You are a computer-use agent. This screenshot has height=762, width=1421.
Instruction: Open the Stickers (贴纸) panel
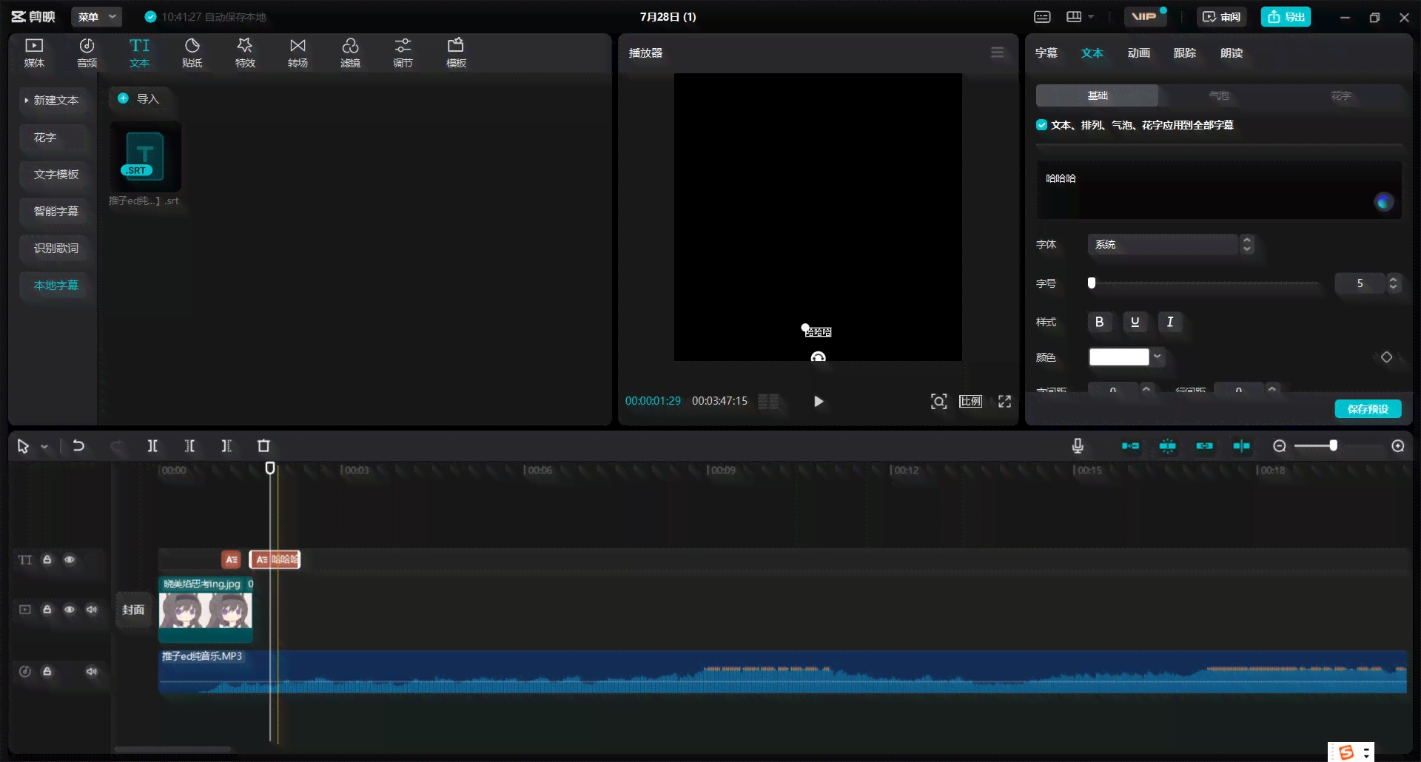point(192,53)
